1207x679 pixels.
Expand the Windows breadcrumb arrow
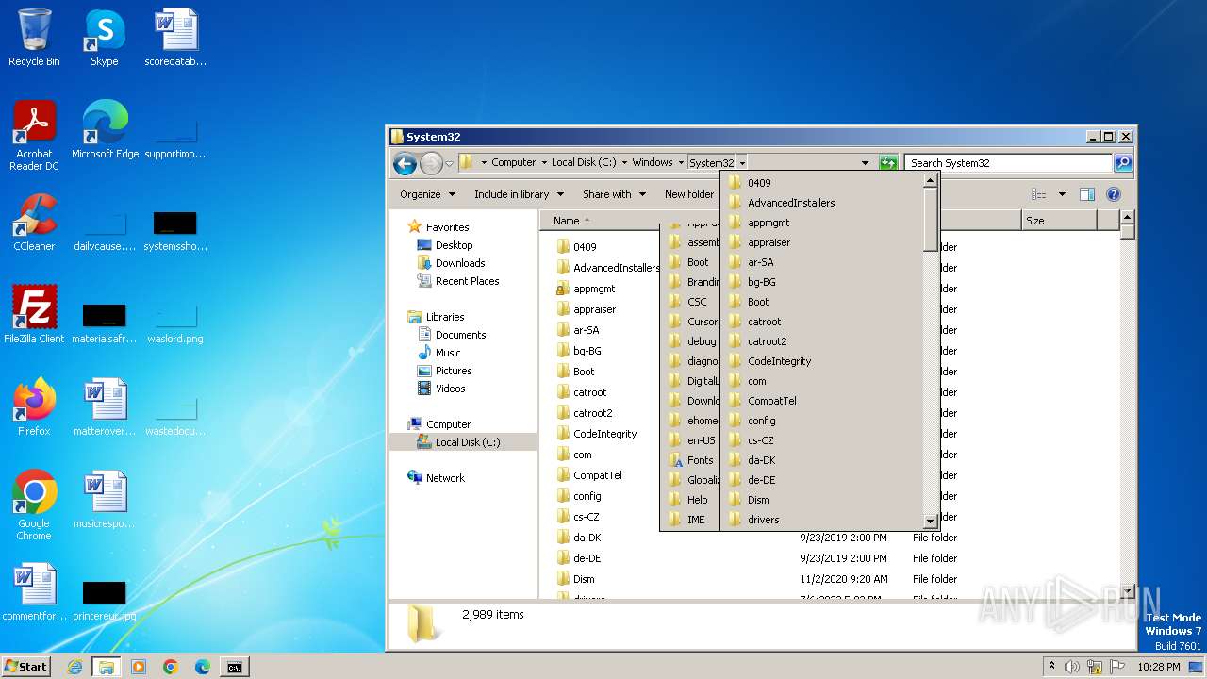tap(681, 163)
